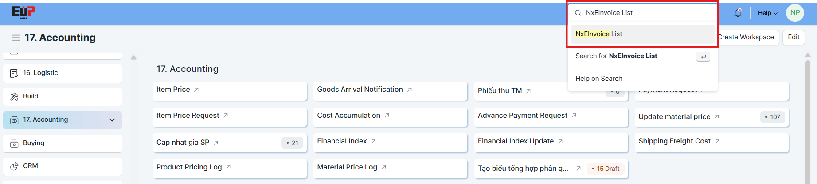The image size is (817, 184).
Task: Click the Buying sidebar icon
Action: (14, 143)
